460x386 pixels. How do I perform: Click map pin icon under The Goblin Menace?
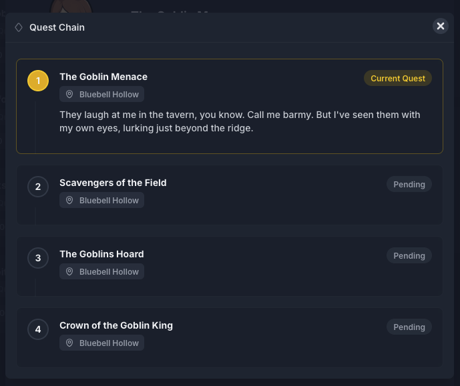pos(69,95)
